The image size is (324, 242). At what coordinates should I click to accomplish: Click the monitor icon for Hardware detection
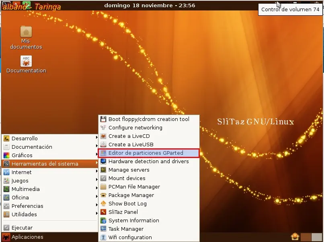click(x=103, y=162)
